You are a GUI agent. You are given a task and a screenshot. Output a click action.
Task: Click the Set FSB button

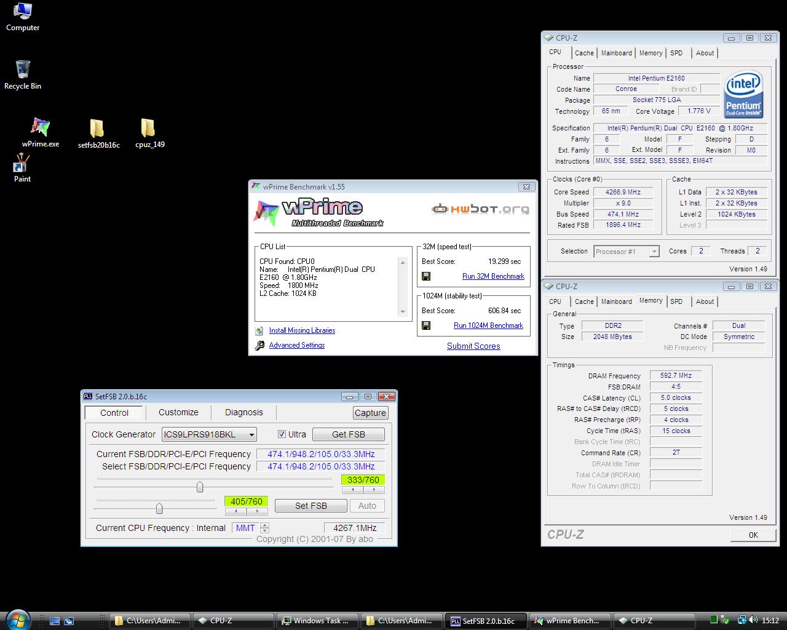[310, 506]
